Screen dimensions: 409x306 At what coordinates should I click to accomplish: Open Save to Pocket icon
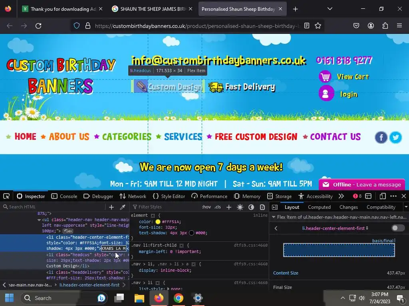pyautogui.click(x=356, y=25)
